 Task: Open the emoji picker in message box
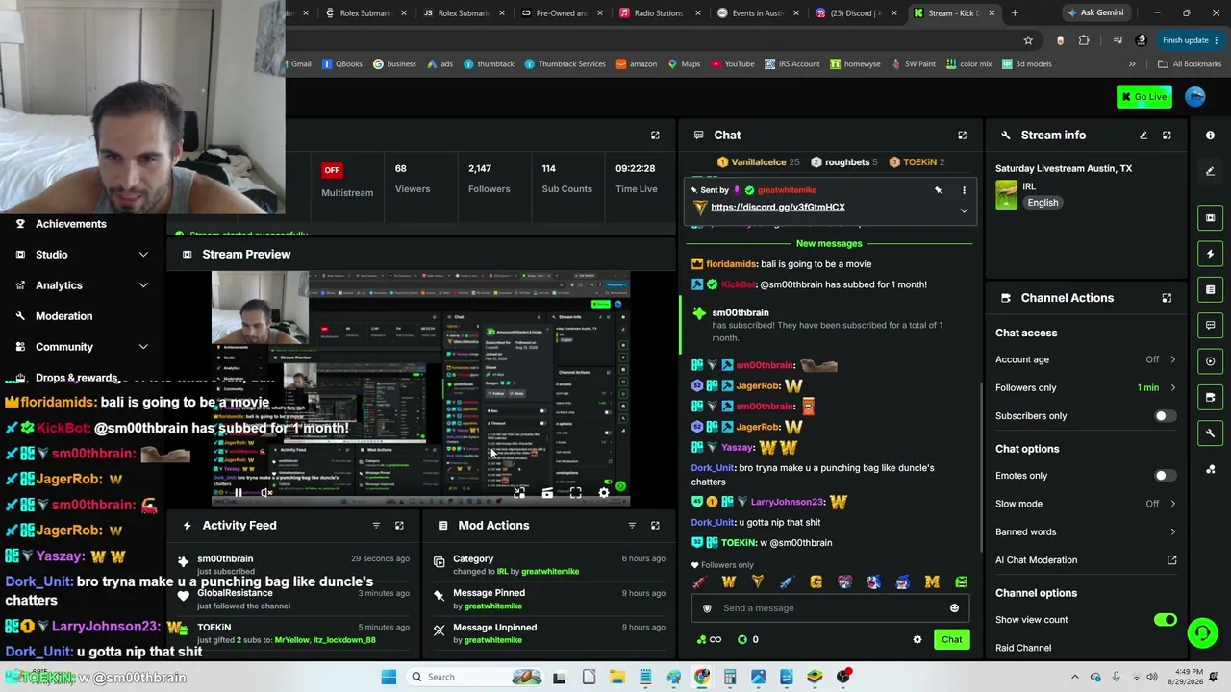pyautogui.click(x=954, y=608)
